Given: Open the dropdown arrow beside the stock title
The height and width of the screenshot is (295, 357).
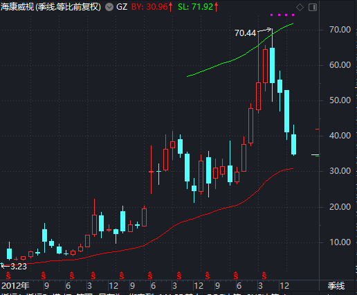Looking at the screenshot, I should pyautogui.click(x=109, y=7).
